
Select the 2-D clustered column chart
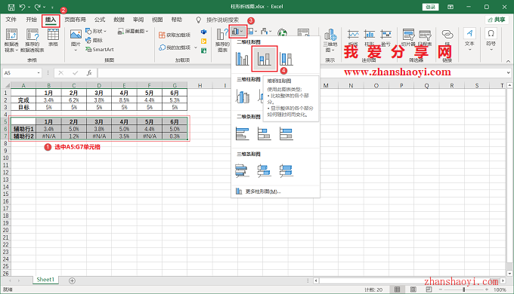pyautogui.click(x=242, y=60)
